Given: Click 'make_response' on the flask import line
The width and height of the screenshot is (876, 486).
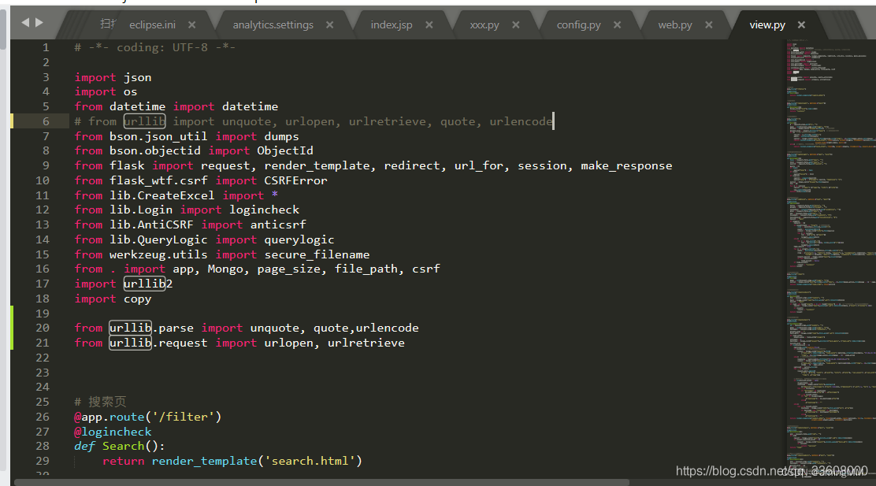Looking at the screenshot, I should click(x=626, y=166).
